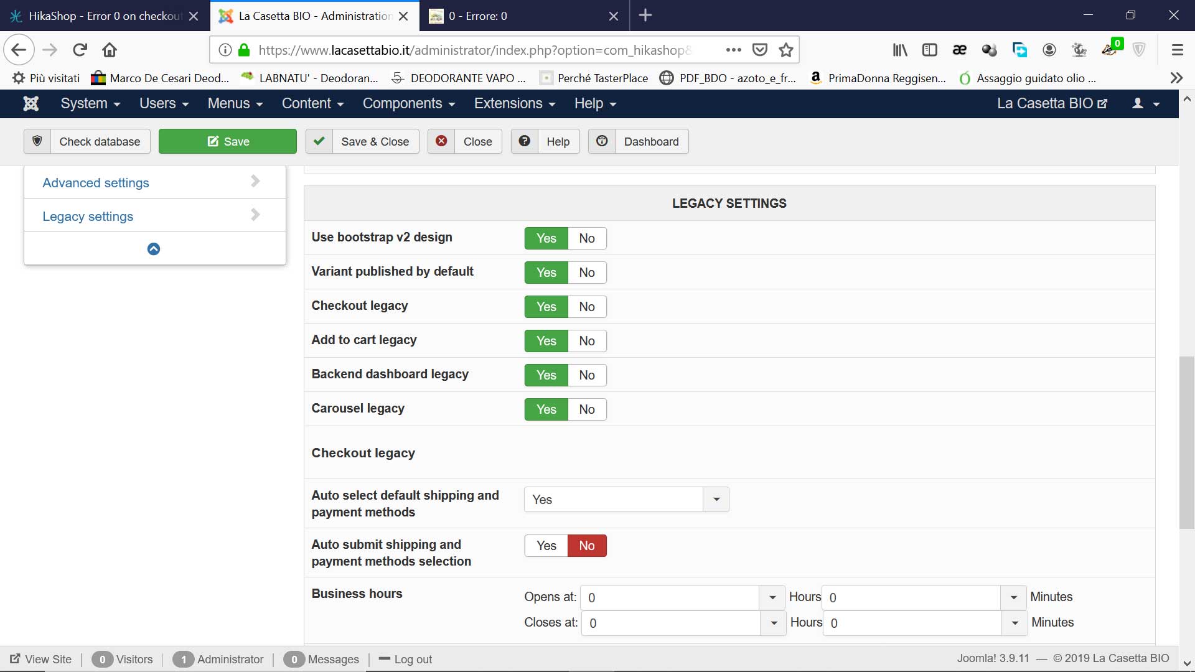Click the green Save button
Viewport: 1195px width, 672px height.
pos(228,141)
